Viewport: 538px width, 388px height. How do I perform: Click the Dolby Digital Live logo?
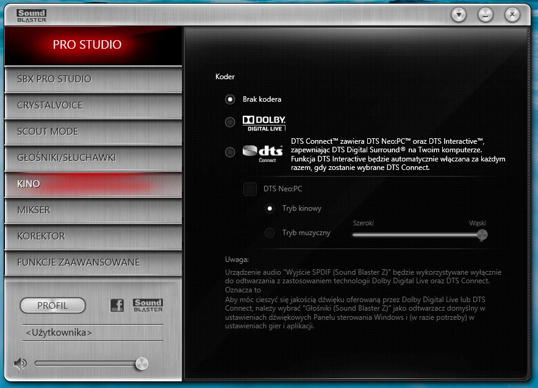click(264, 124)
